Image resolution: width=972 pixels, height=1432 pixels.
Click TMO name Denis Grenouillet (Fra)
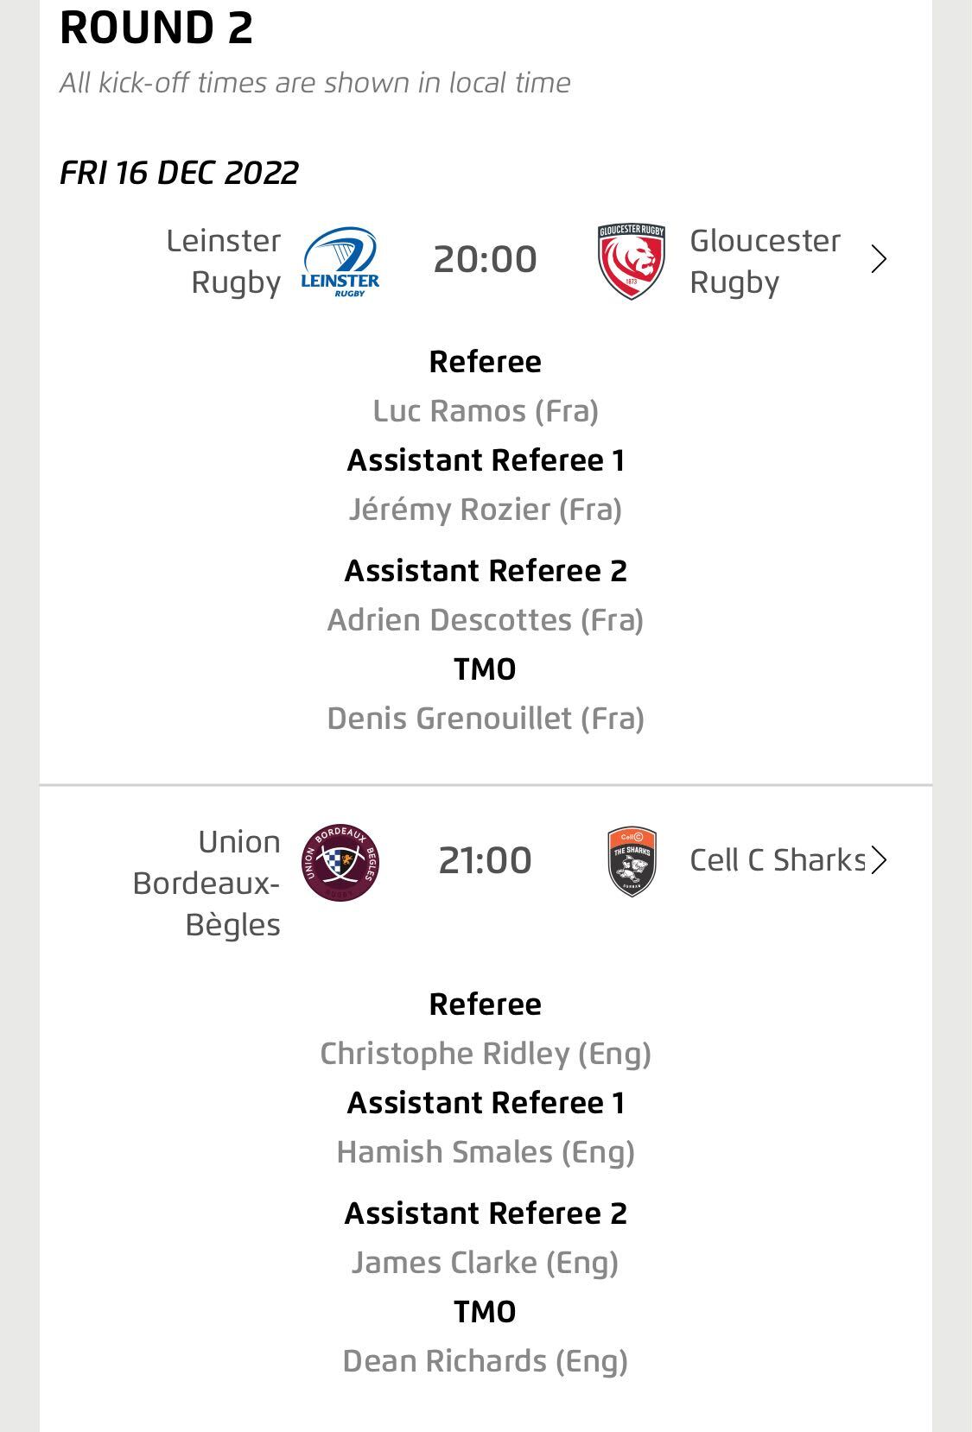tap(486, 719)
